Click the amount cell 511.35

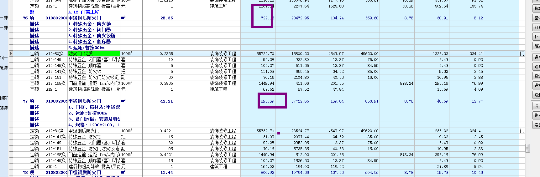tap(302, 65)
